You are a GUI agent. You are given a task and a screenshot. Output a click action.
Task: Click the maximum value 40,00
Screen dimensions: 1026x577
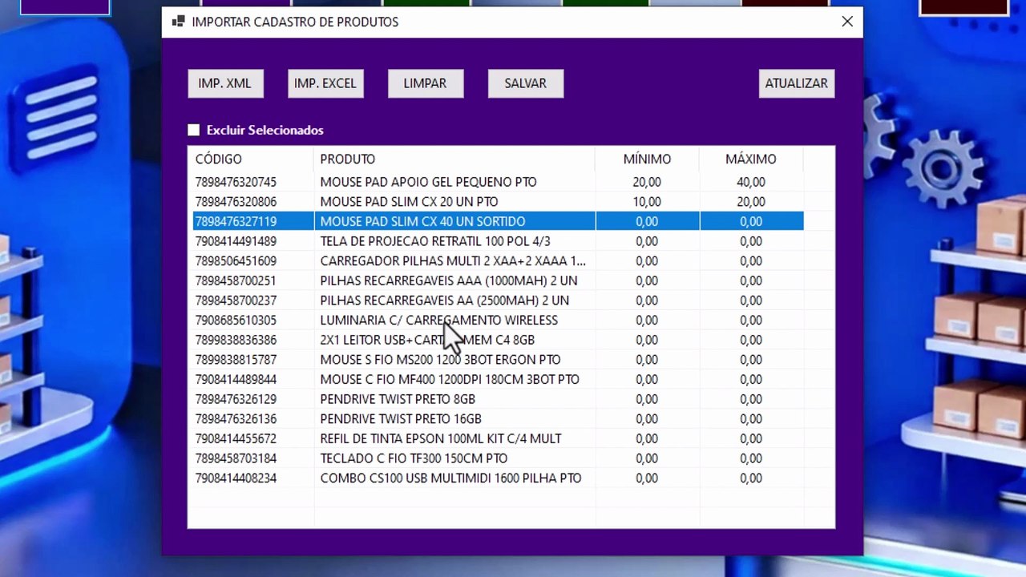tap(751, 182)
